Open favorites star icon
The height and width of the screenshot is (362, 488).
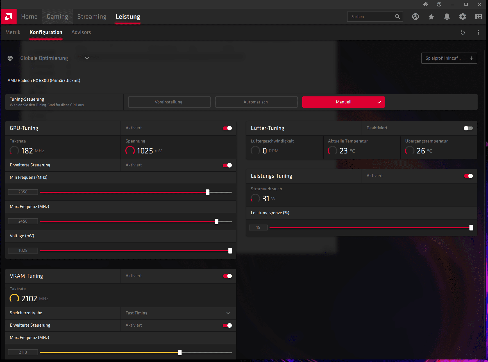431,17
